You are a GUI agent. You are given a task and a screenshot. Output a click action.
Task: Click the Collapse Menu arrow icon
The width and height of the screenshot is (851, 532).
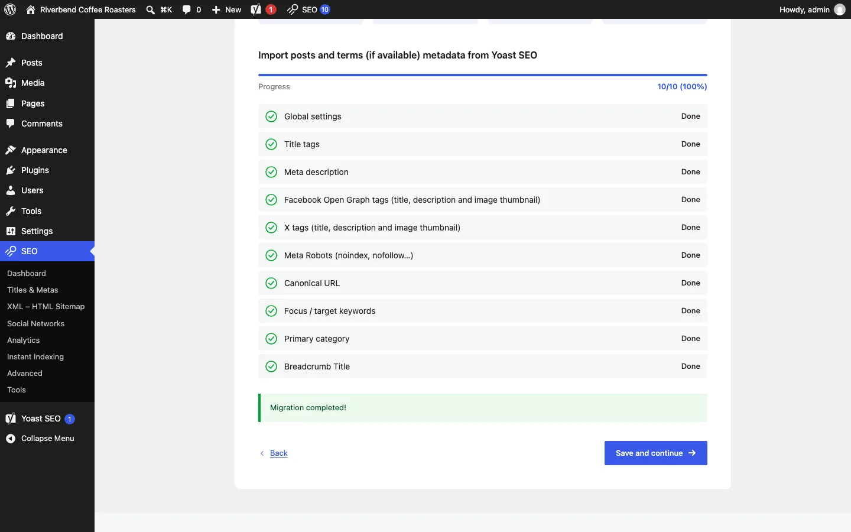pos(11,439)
